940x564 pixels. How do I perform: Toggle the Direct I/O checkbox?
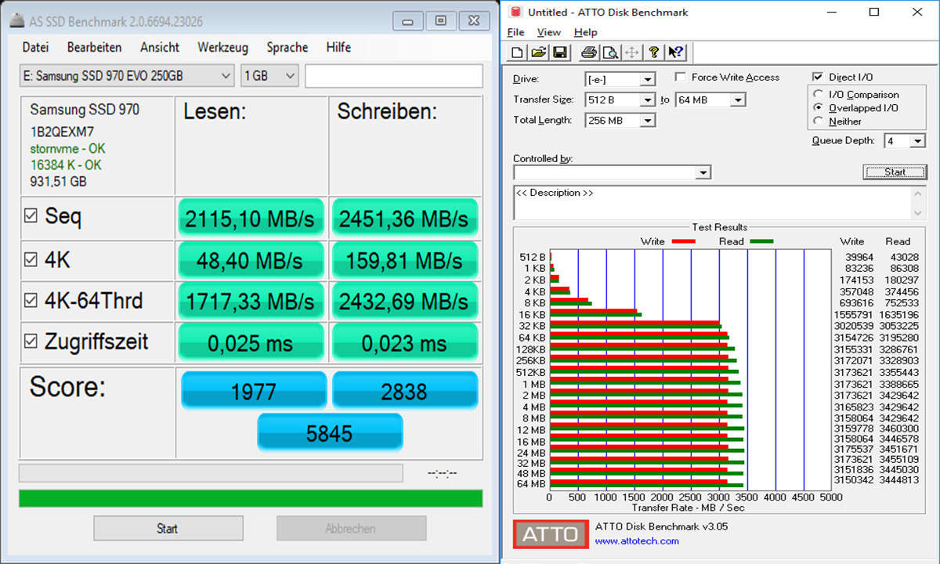coord(818,77)
